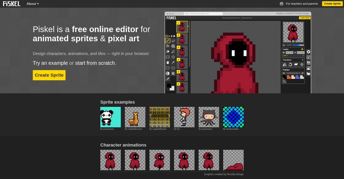
Task: Click the Layer 1 row in Layers panel
Action: (293, 55)
